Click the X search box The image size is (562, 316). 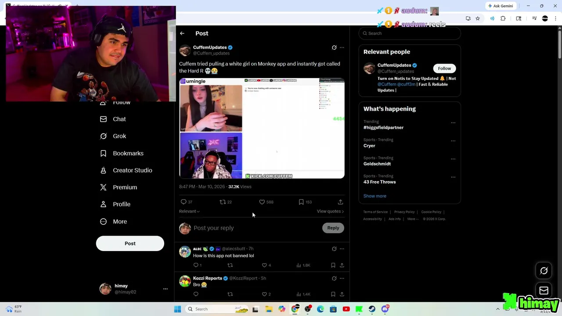click(x=410, y=33)
